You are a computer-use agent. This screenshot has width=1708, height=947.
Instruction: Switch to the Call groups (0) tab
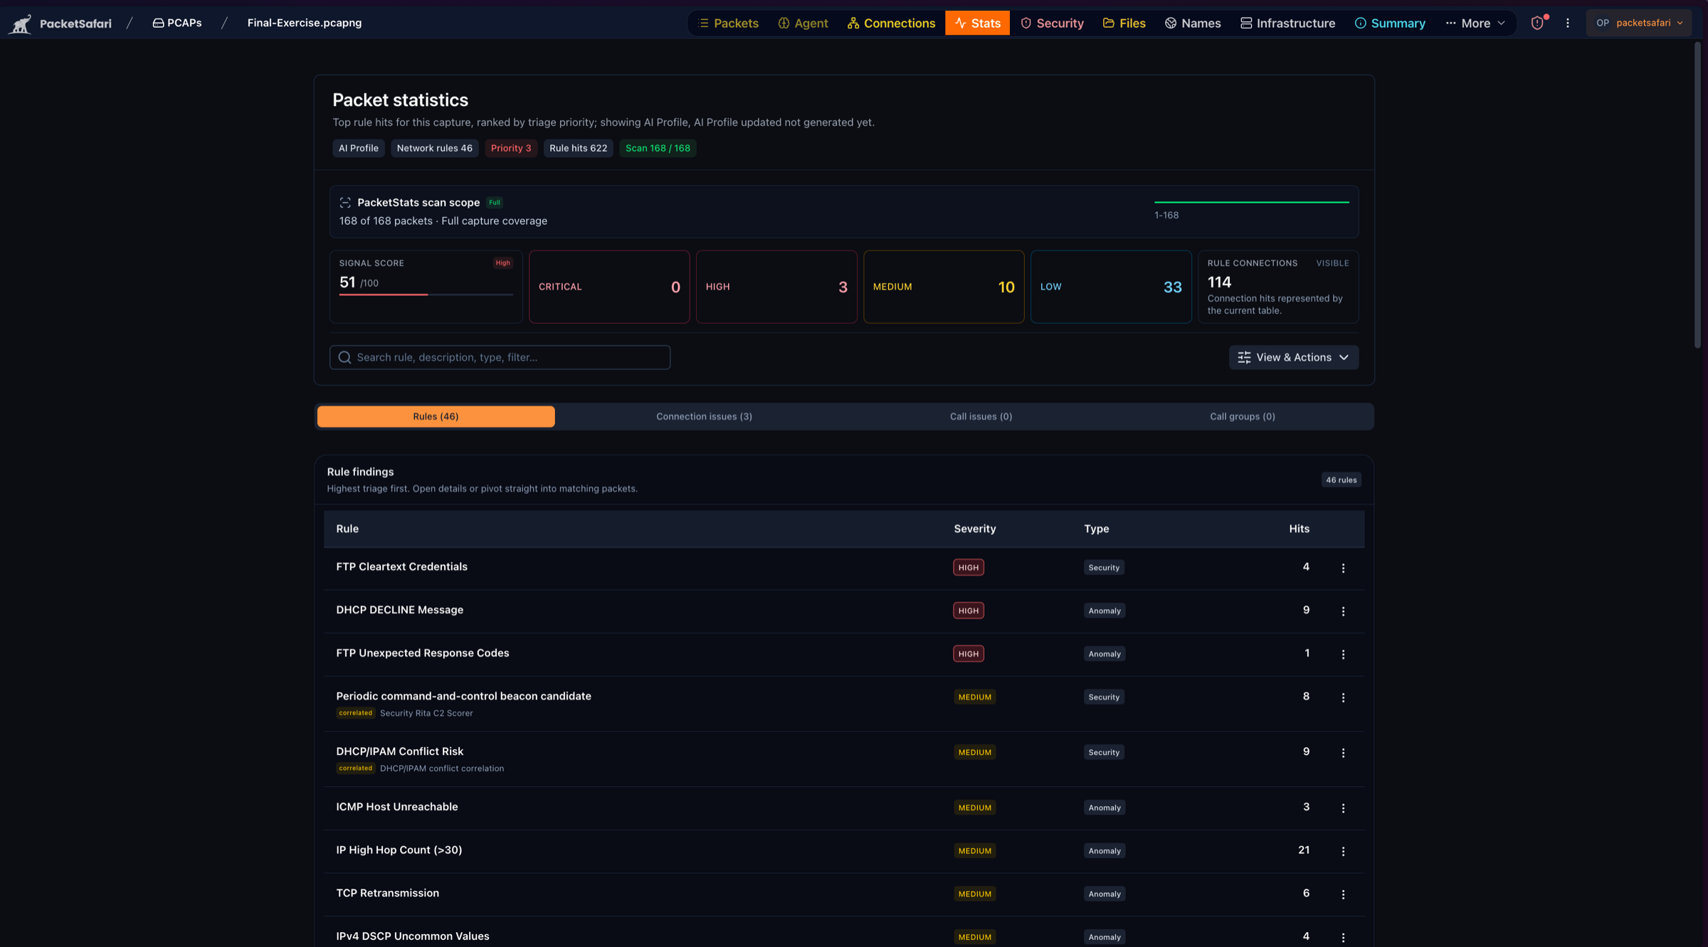tap(1243, 416)
